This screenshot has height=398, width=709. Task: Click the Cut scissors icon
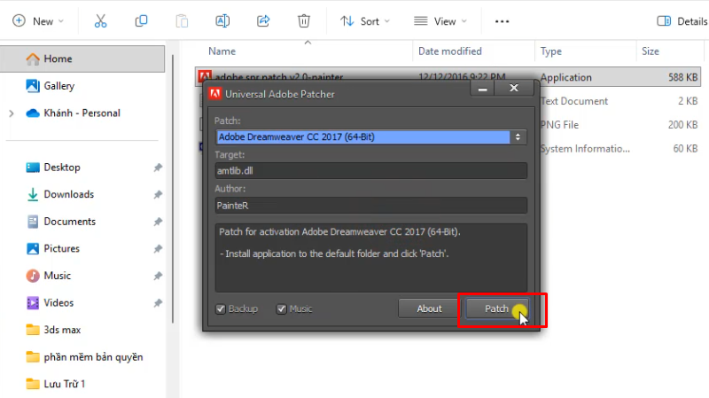100,21
